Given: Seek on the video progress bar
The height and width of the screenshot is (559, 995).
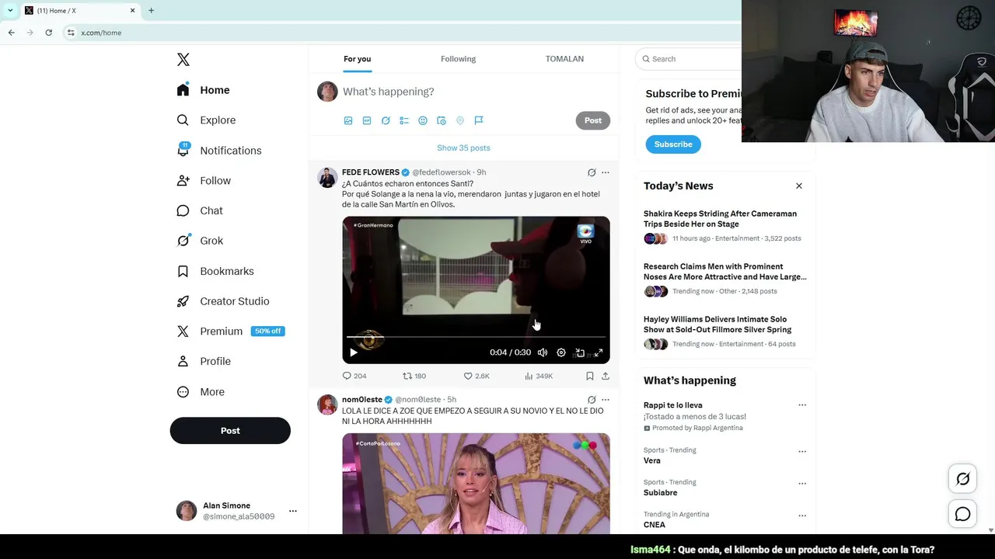Looking at the screenshot, I should point(476,337).
